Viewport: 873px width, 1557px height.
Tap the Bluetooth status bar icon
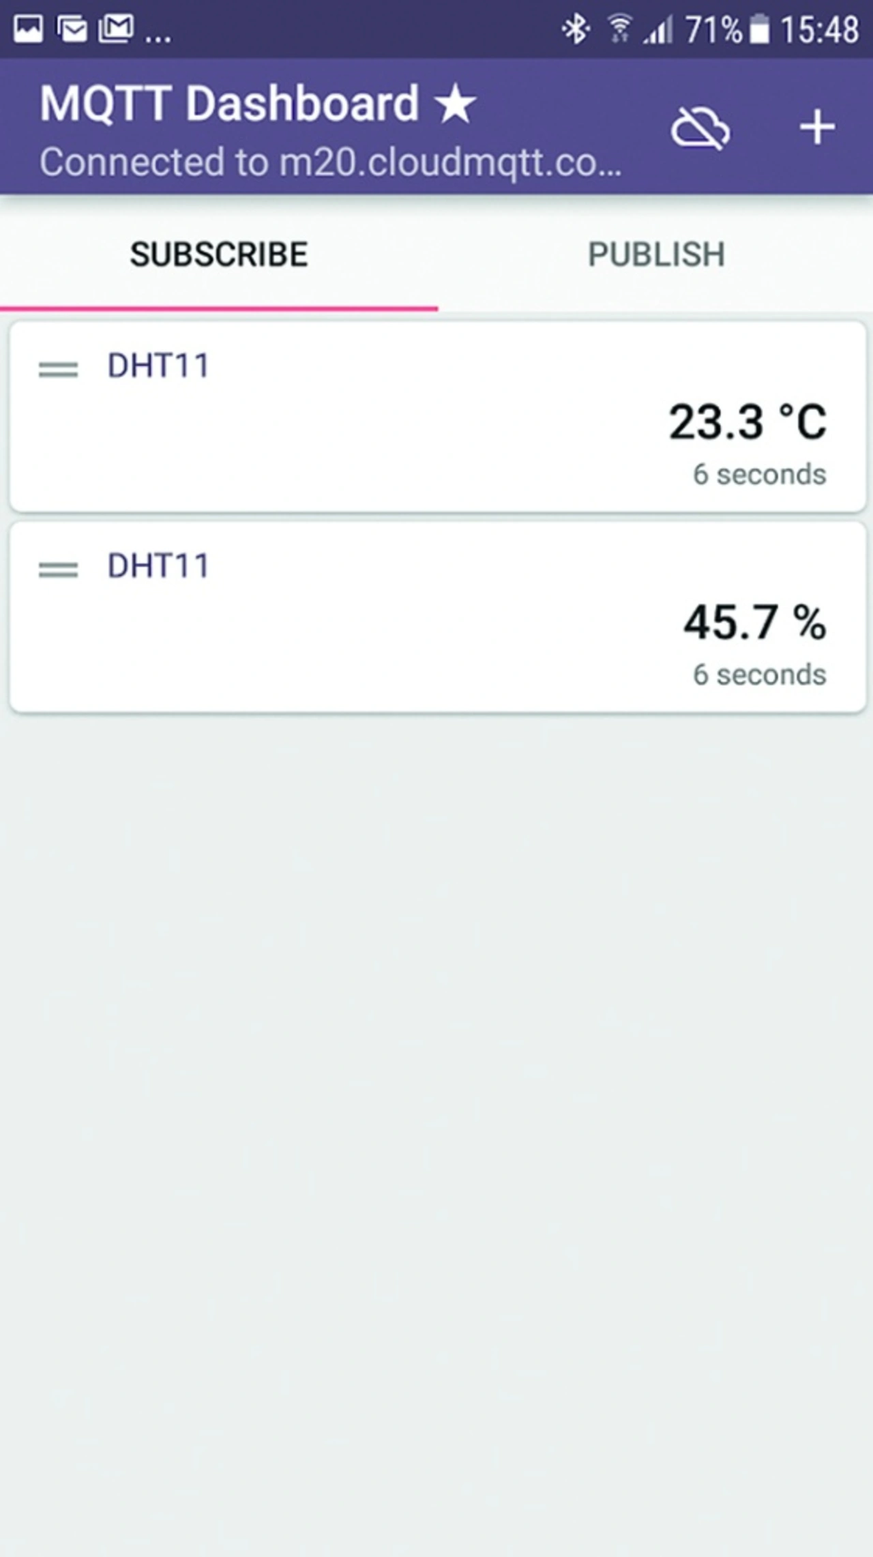click(x=575, y=29)
